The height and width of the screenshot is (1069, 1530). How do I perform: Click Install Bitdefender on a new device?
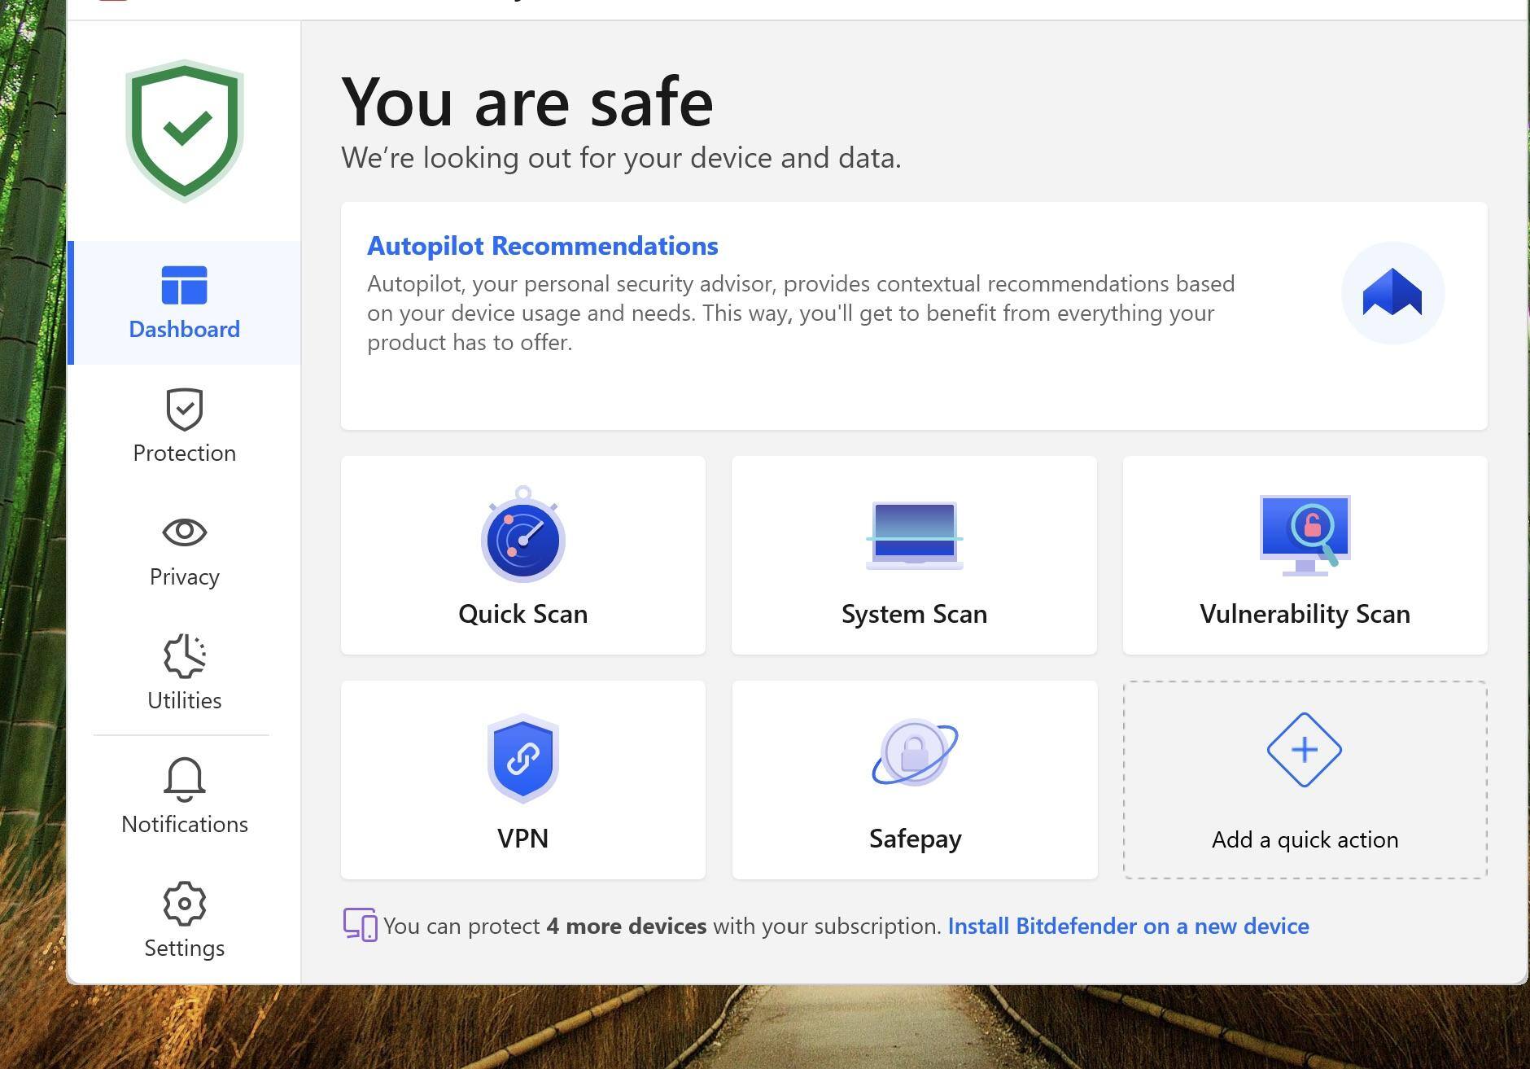[1128, 927]
